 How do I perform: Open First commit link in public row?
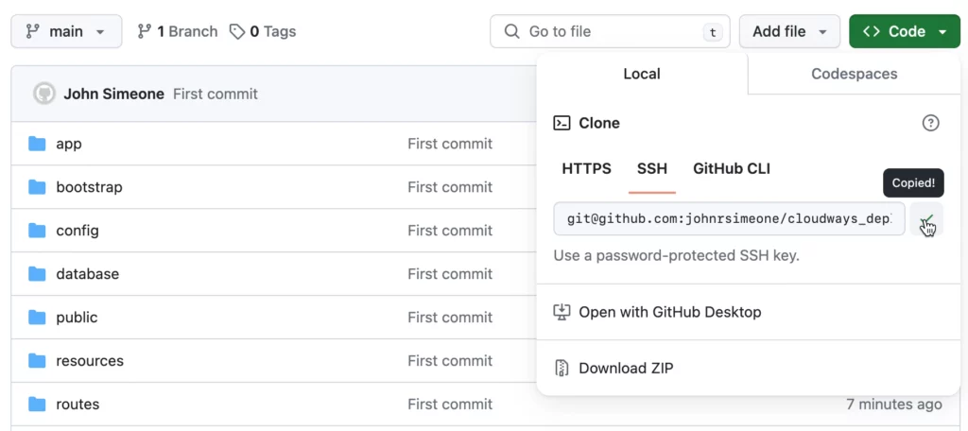pos(450,318)
